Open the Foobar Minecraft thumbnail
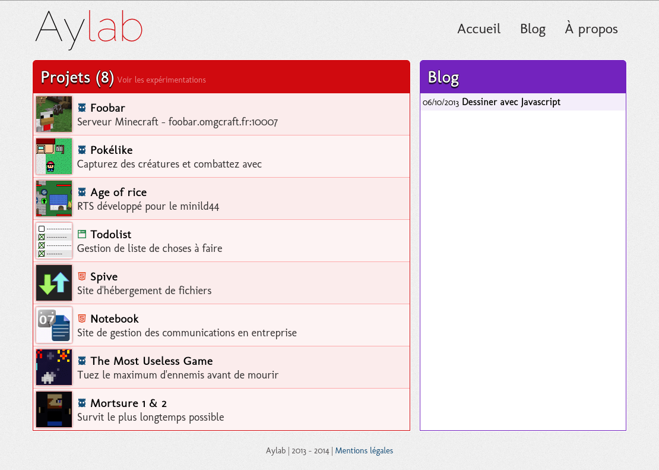The image size is (659, 470). [x=54, y=114]
